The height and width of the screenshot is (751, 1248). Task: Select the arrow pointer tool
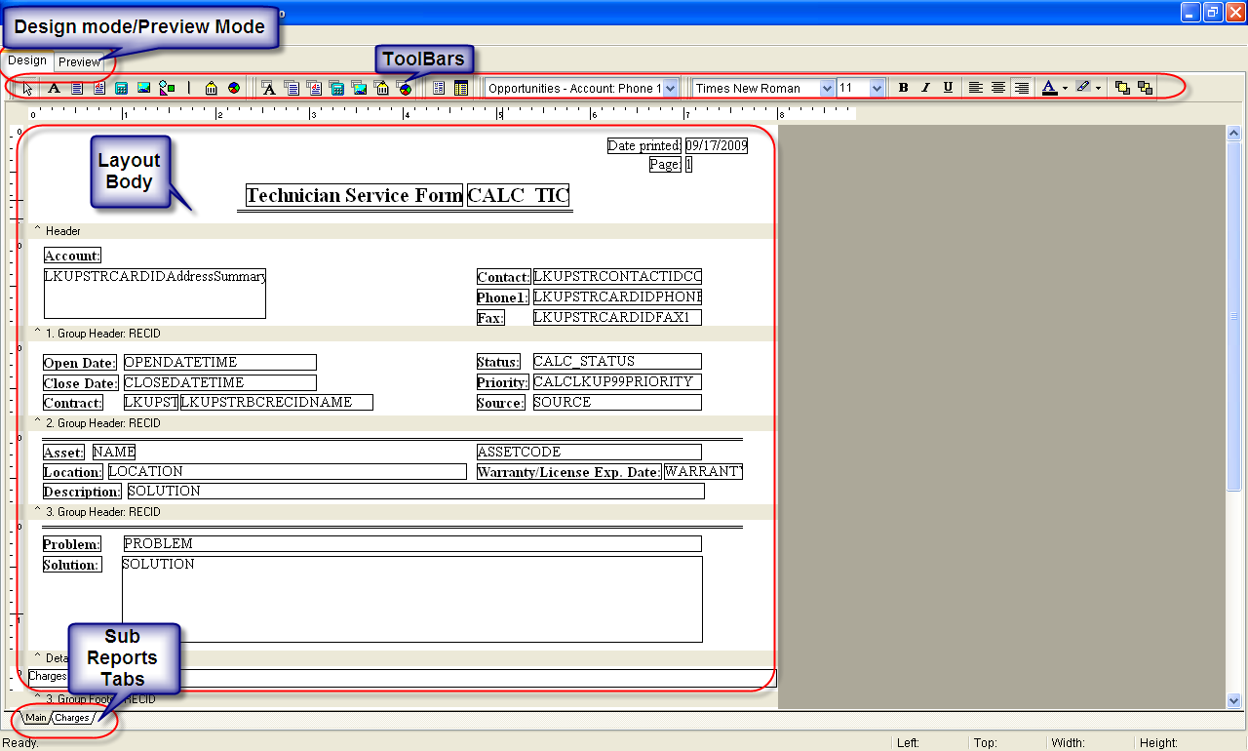(28, 88)
